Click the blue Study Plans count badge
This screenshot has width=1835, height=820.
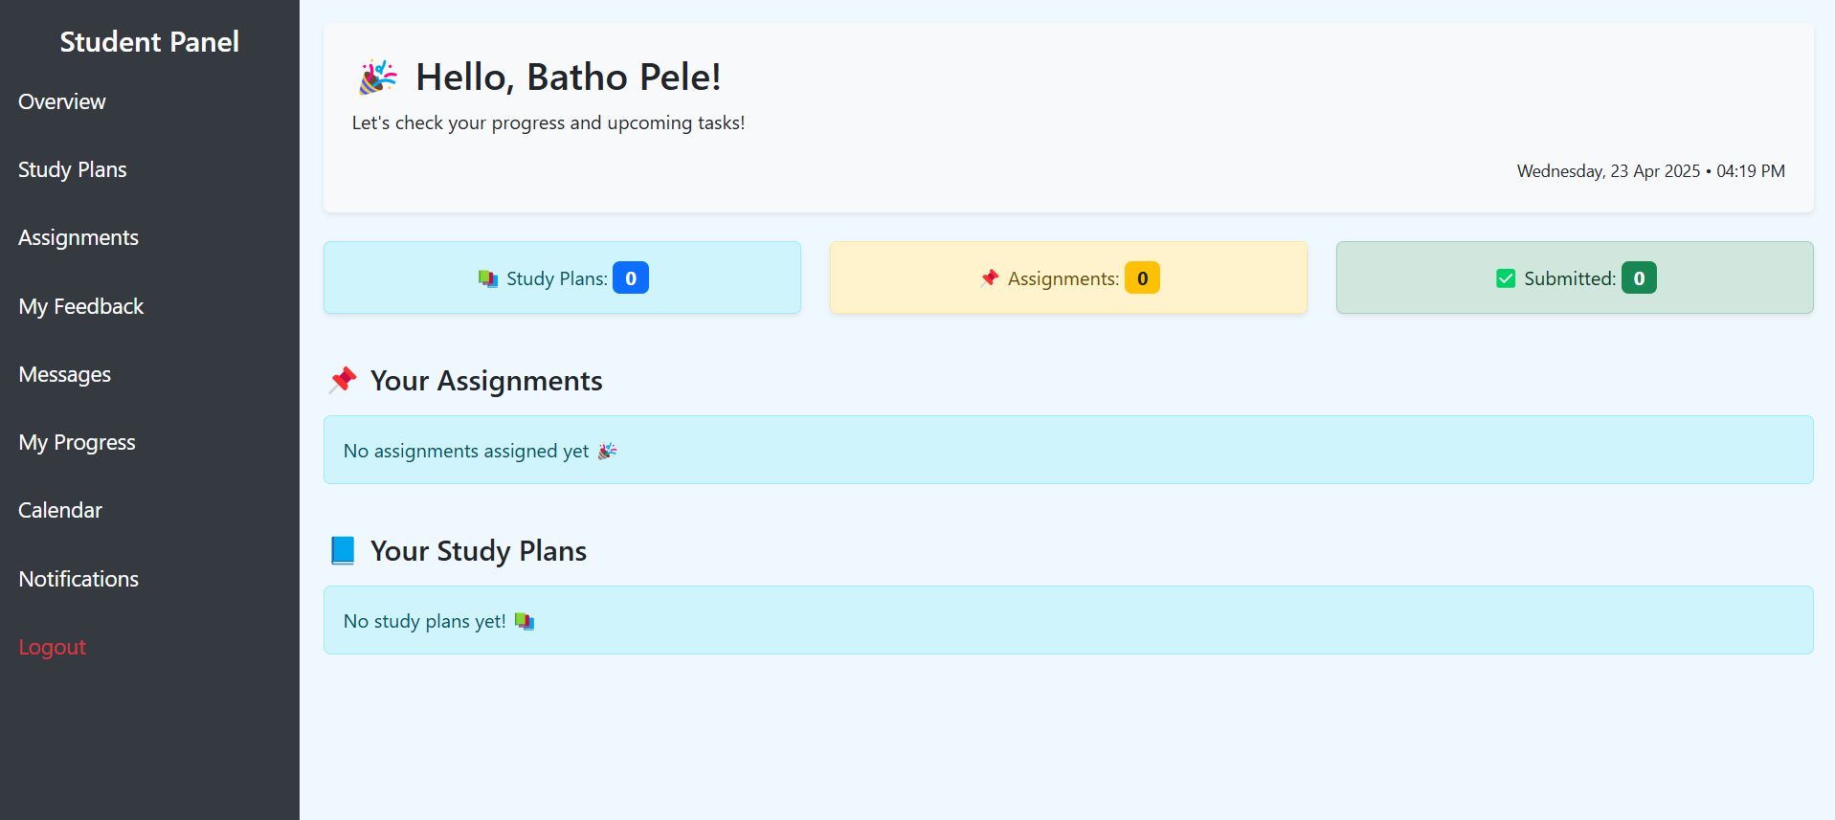(x=631, y=278)
